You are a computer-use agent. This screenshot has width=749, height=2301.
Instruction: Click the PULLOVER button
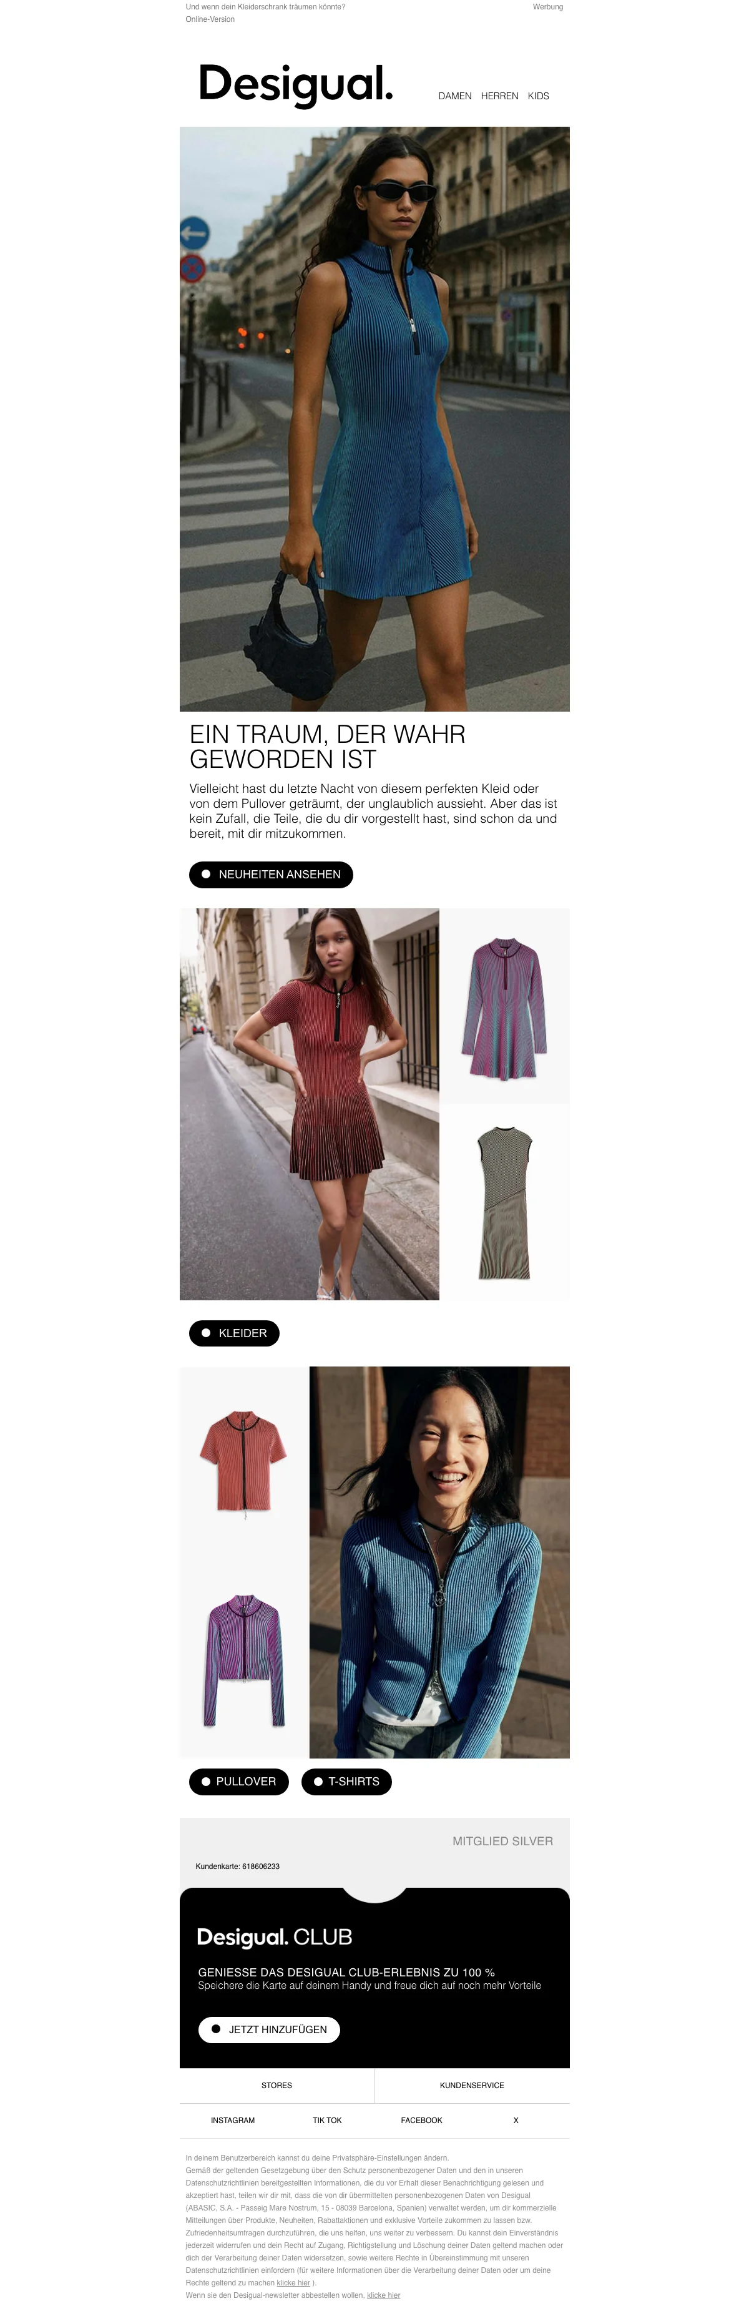[x=238, y=1781]
